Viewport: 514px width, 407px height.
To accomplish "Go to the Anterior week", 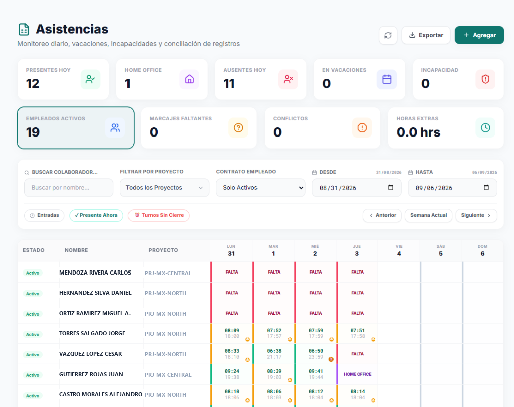I will pos(382,215).
